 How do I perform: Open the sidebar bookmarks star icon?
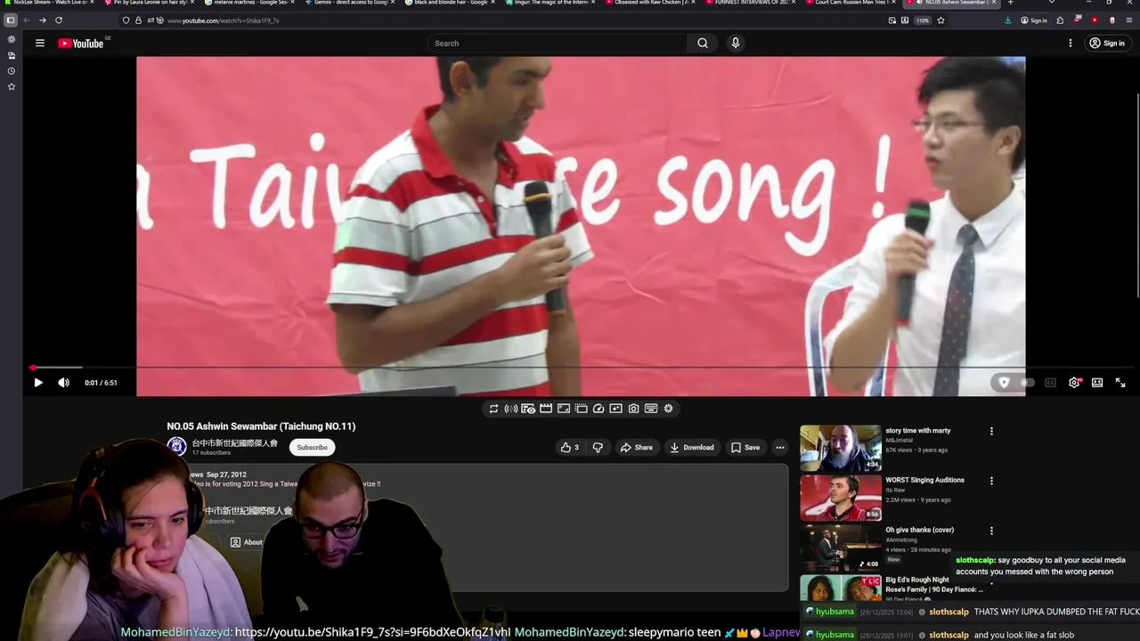12,86
